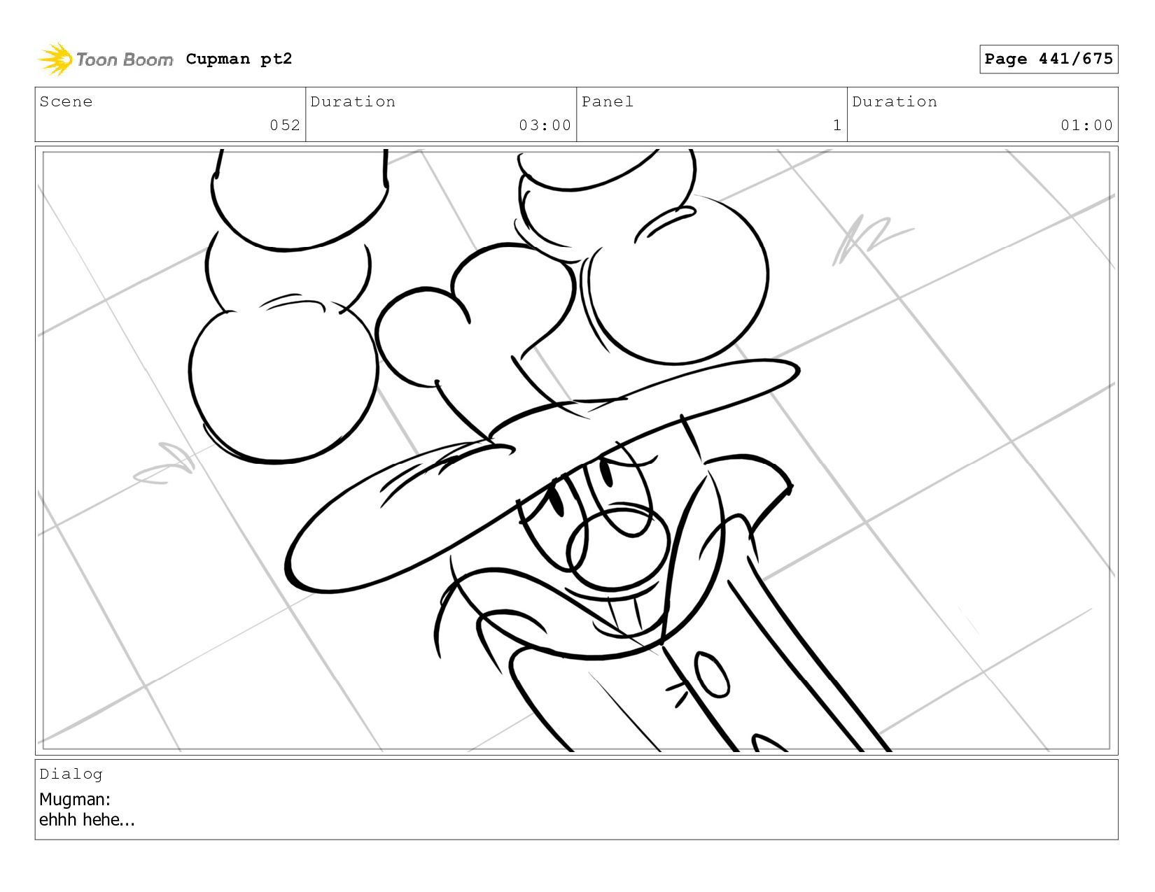Click the panel number '1'
The height and width of the screenshot is (892, 1155).
click(836, 125)
